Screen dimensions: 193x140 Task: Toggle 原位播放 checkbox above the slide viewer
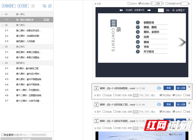click(x=140, y=3)
